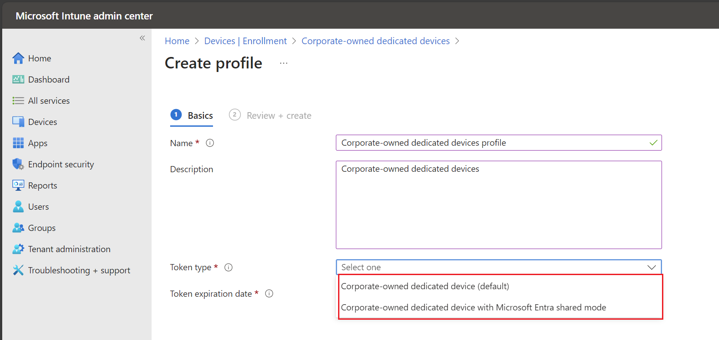
Task: Open Reports via its icon
Action: 18,185
